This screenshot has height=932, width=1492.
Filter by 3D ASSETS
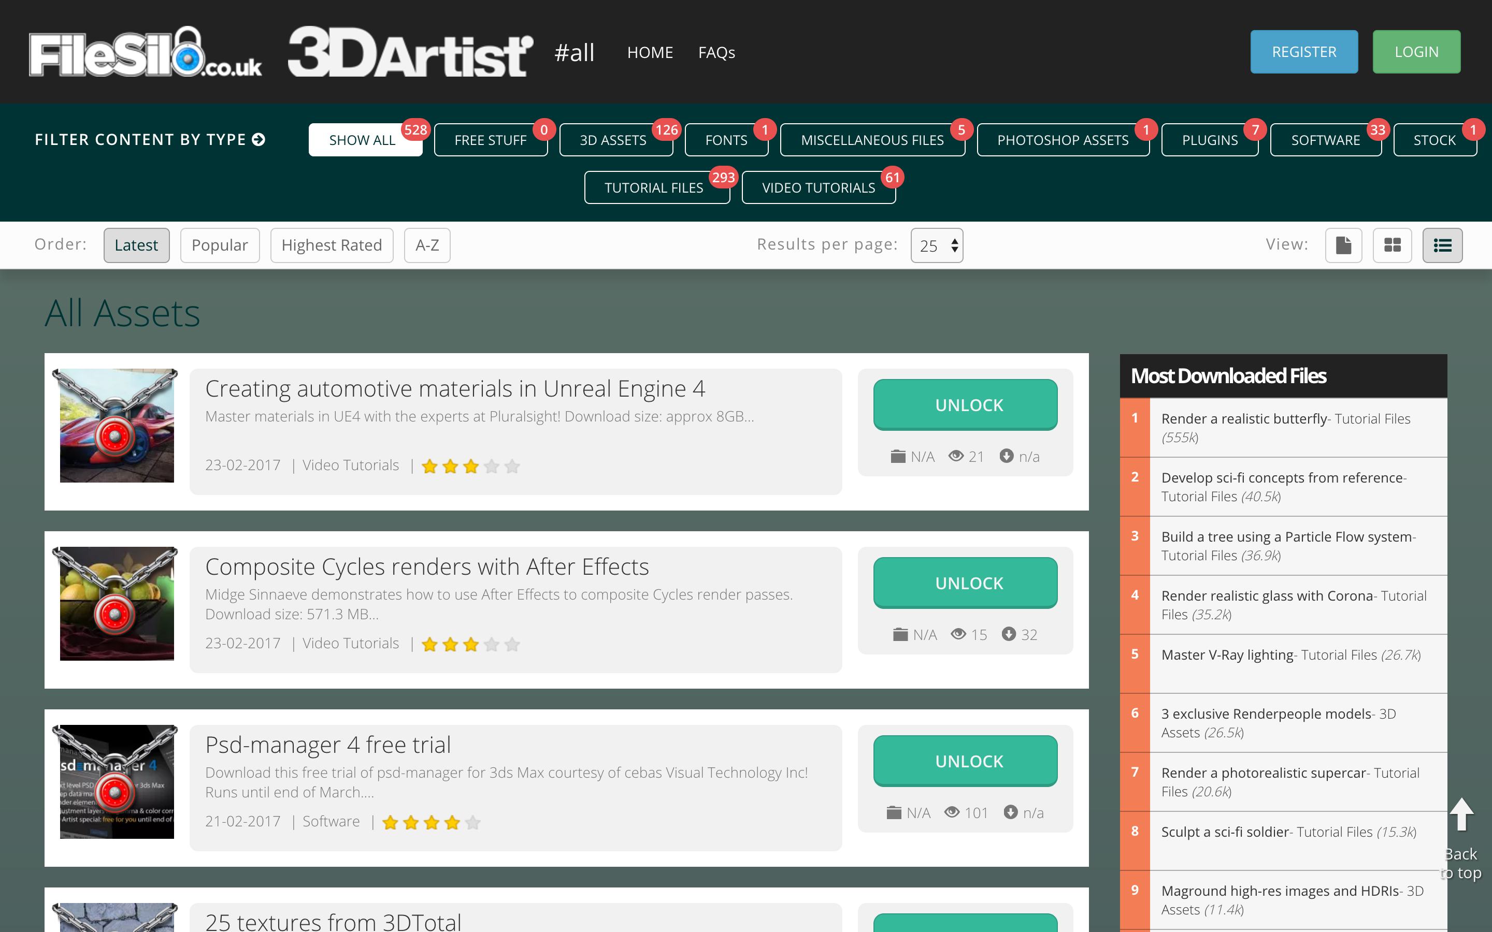[x=615, y=140]
